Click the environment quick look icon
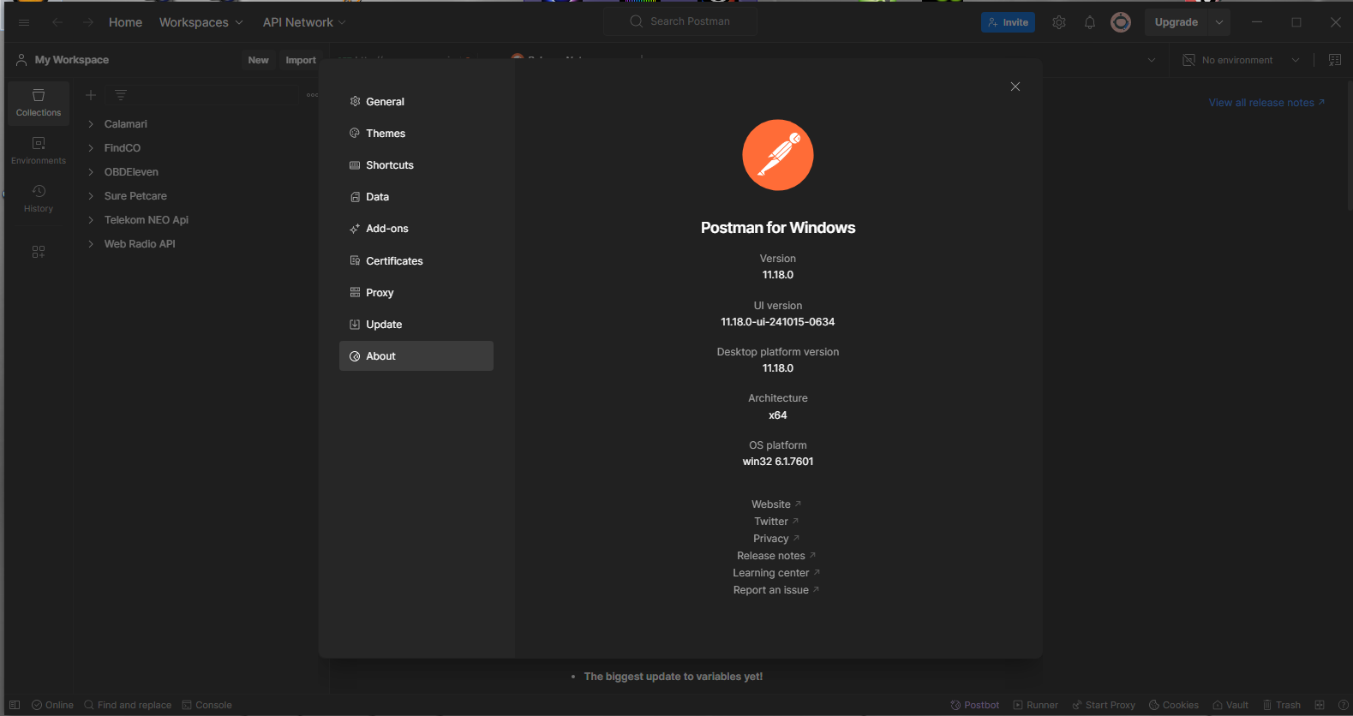The width and height of the screenshot is (1353, 716). coord(1188,60)
